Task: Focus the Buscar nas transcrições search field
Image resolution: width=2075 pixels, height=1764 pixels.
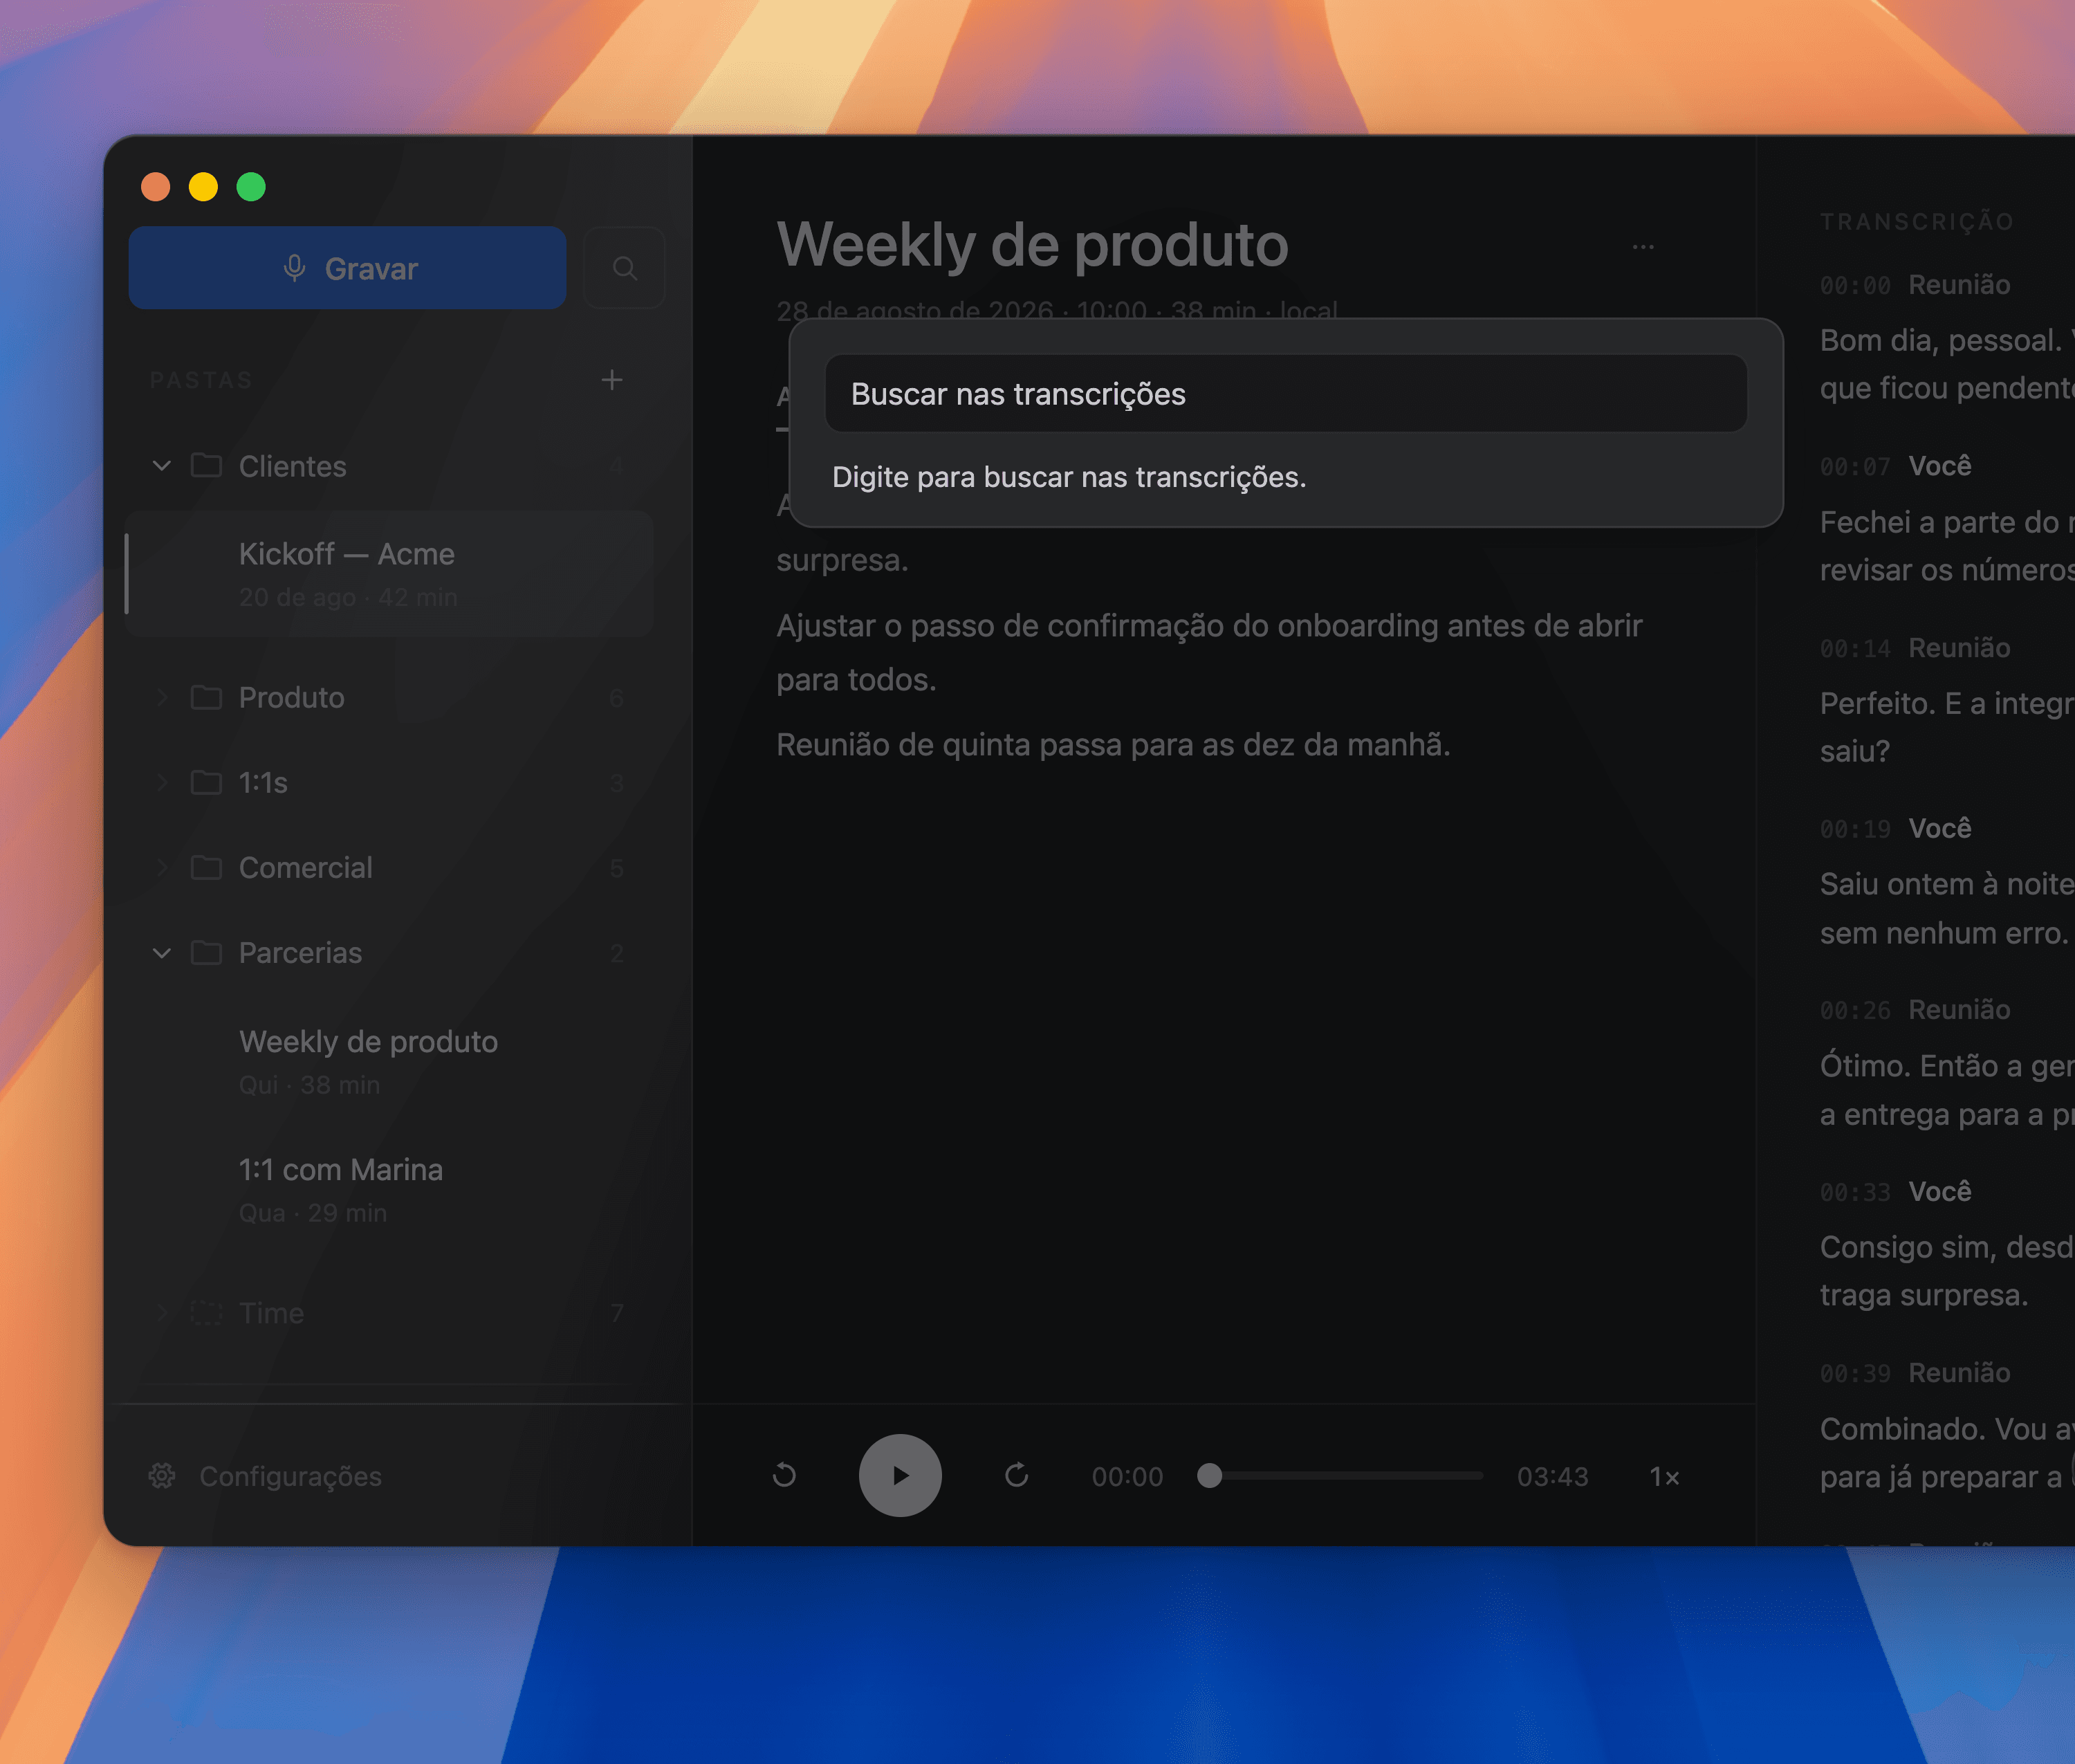Action: (x=1285, y=394)
